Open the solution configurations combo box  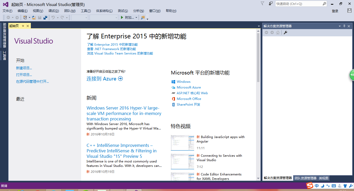[80, 17]
